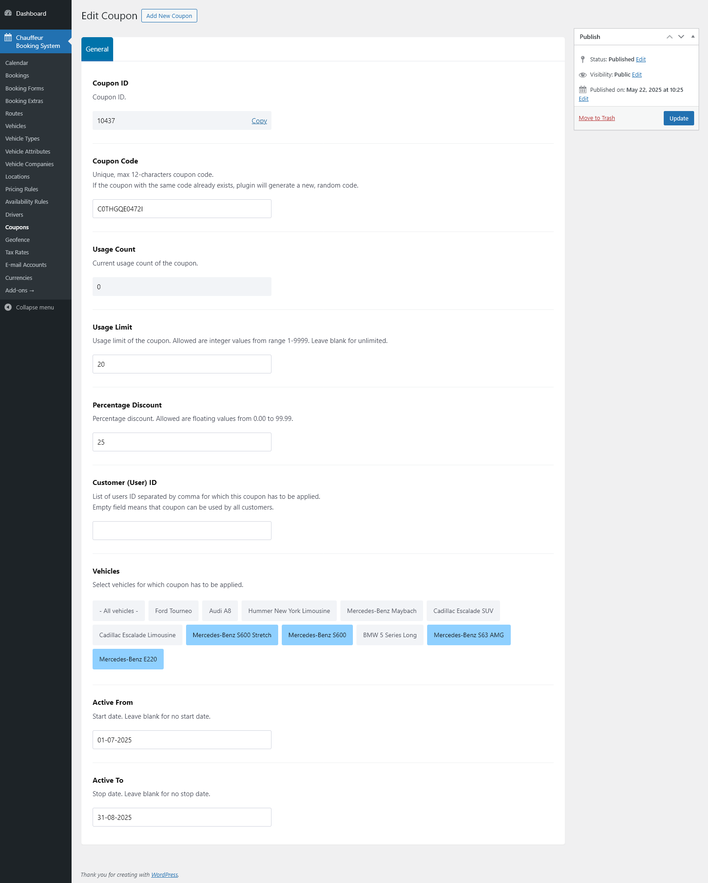Navigate to Routes in sidebar

[x=14, y=114]
